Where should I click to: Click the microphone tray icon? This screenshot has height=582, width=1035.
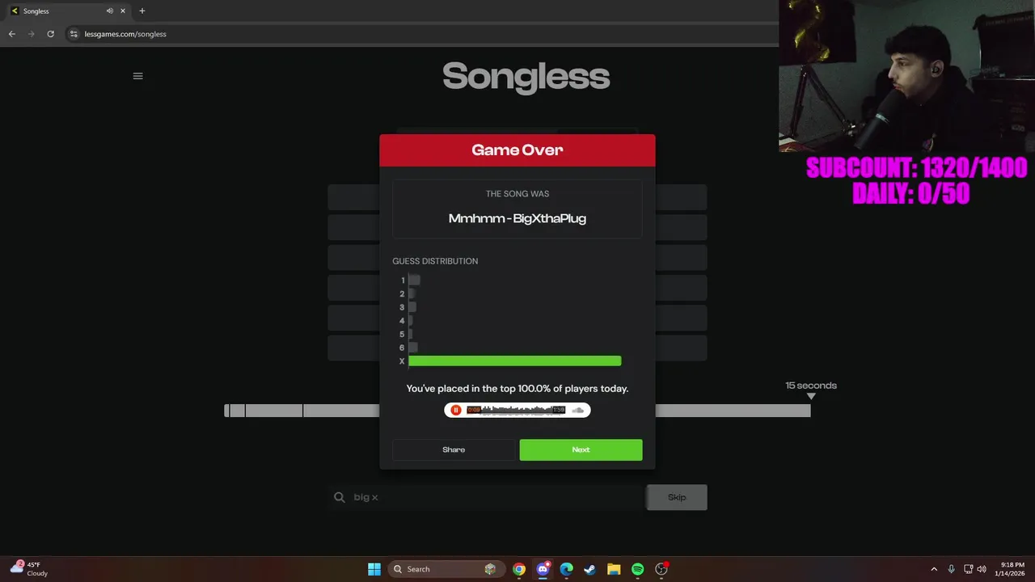click(951, 569)
